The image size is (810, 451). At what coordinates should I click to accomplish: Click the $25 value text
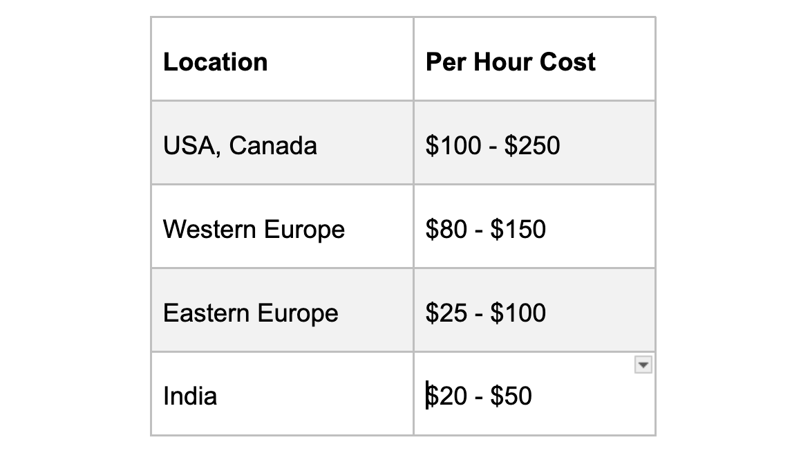(446, 313)
